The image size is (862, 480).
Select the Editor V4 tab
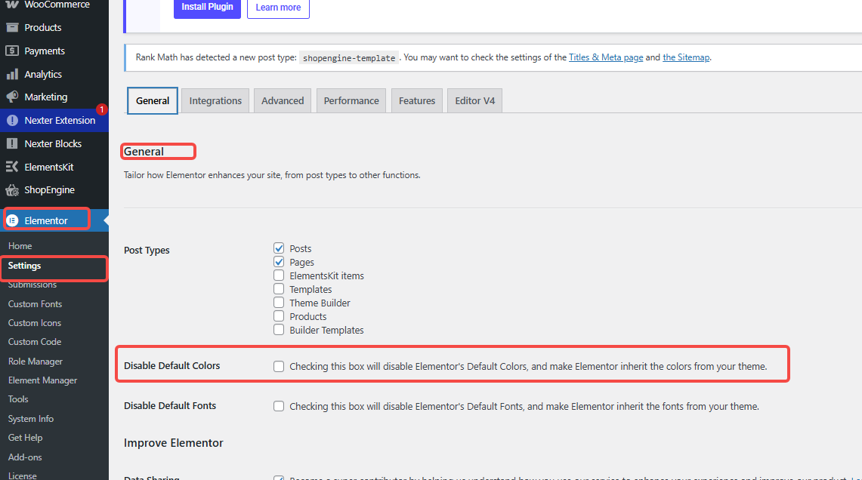point(474,101)
